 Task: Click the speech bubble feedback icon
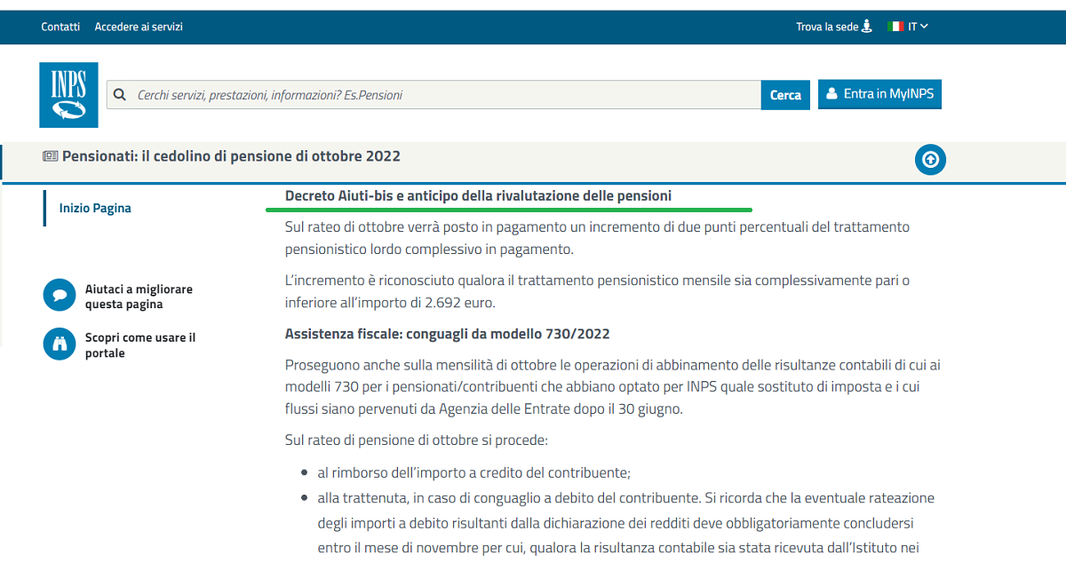[60, 295]
